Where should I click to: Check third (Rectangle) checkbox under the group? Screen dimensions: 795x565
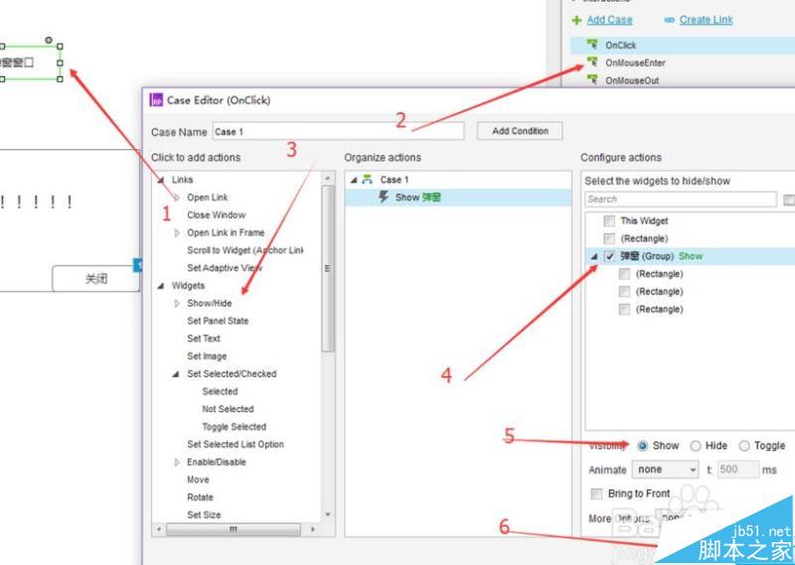point(625,309)
